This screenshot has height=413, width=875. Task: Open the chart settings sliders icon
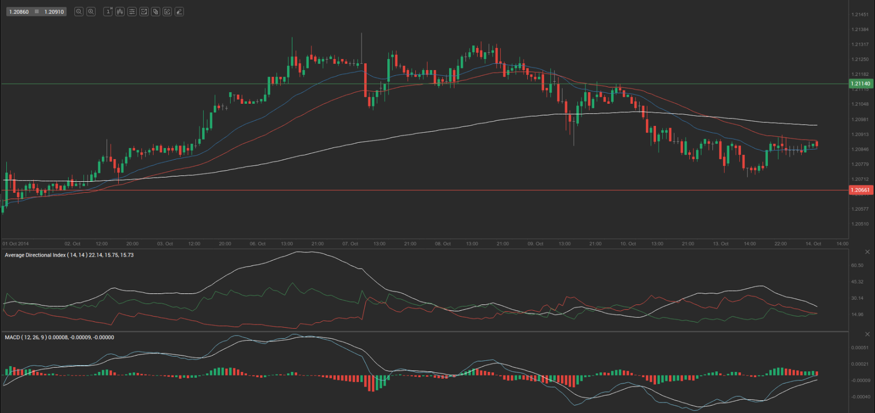pos(132,12)
